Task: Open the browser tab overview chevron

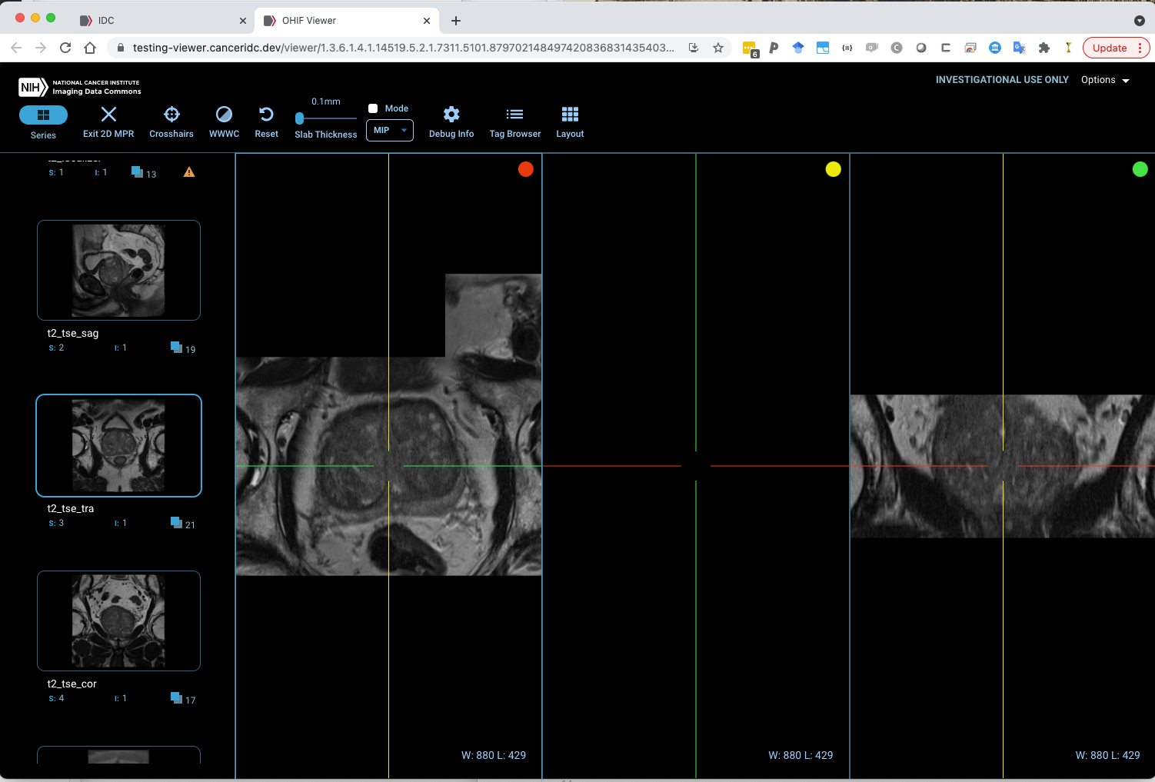Action: point(1139,19)
